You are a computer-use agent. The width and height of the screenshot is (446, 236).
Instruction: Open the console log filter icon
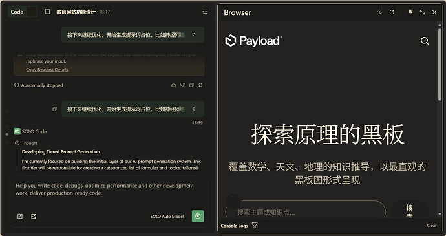(x=255, y=226)
